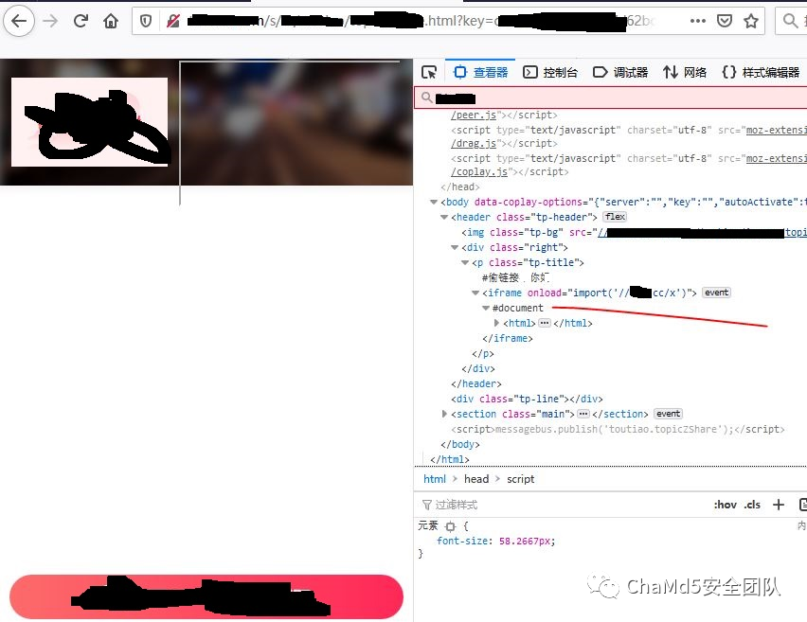Image resolution: width=807 pixels, height=622 pixels.
Task: Expand the html node inside the iframe
Action: pos(496,323)
